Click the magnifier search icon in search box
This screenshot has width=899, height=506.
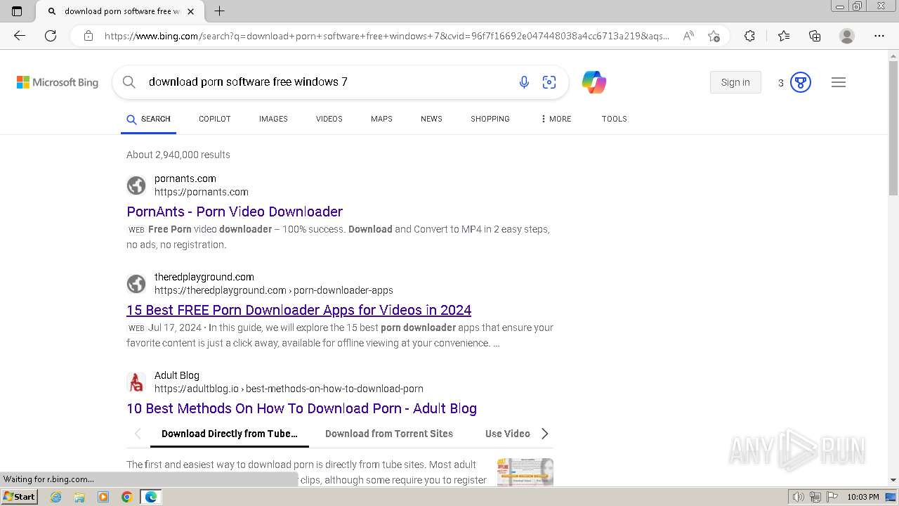pyautogui.click(x=129, y=82)
